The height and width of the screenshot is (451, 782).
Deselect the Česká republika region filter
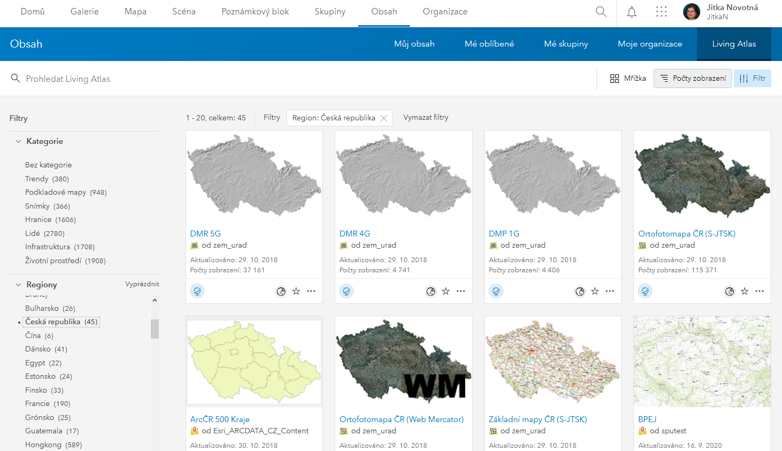pyautogui.click(x=61, y=322)
